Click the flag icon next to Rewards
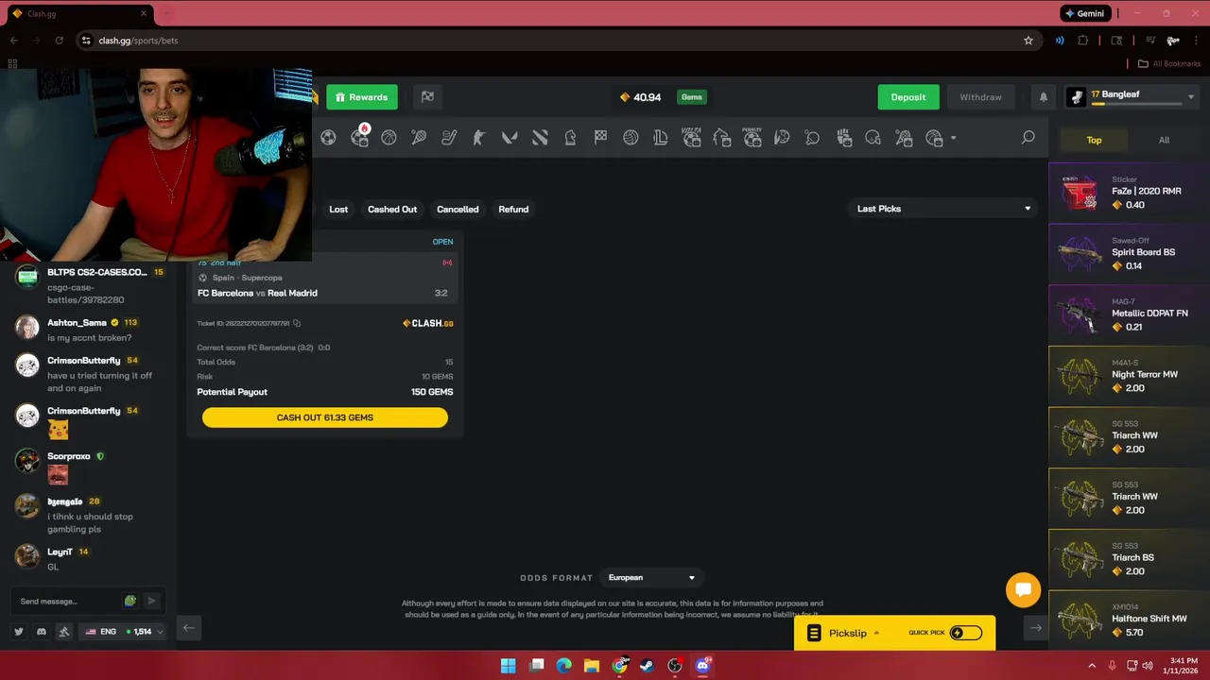Screen dimensions: 1210x680 tap(427, 97)
